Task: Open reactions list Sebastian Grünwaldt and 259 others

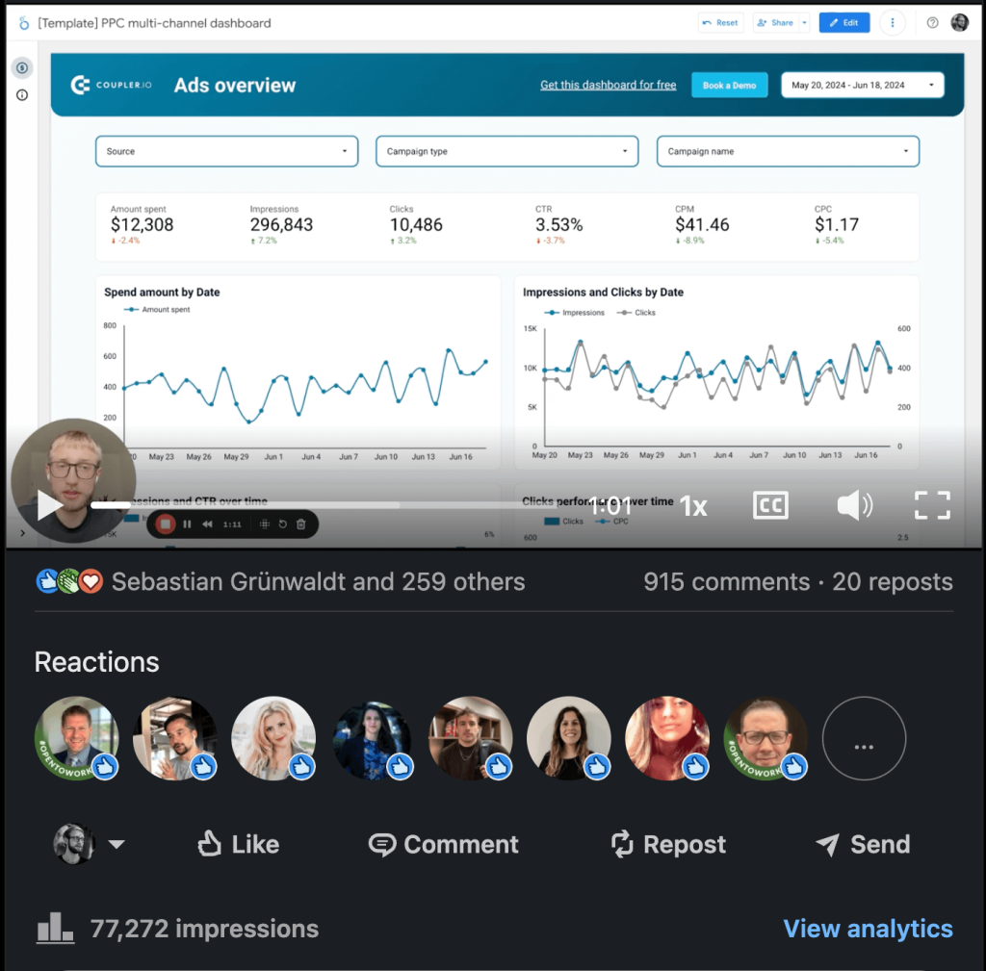Action: click(x=318, y=581)
